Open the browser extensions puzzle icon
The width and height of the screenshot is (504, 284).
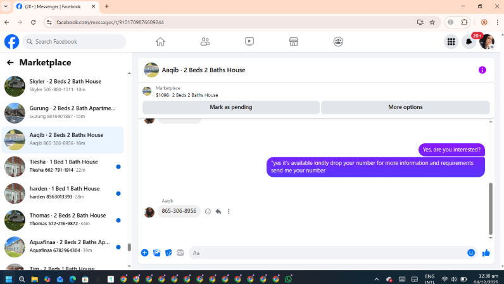(x=464, y=22)
